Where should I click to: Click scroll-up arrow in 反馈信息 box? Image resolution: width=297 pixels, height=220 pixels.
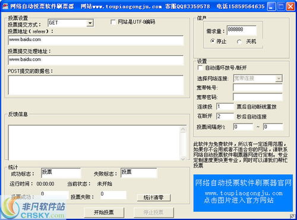(x=183, y=130)
